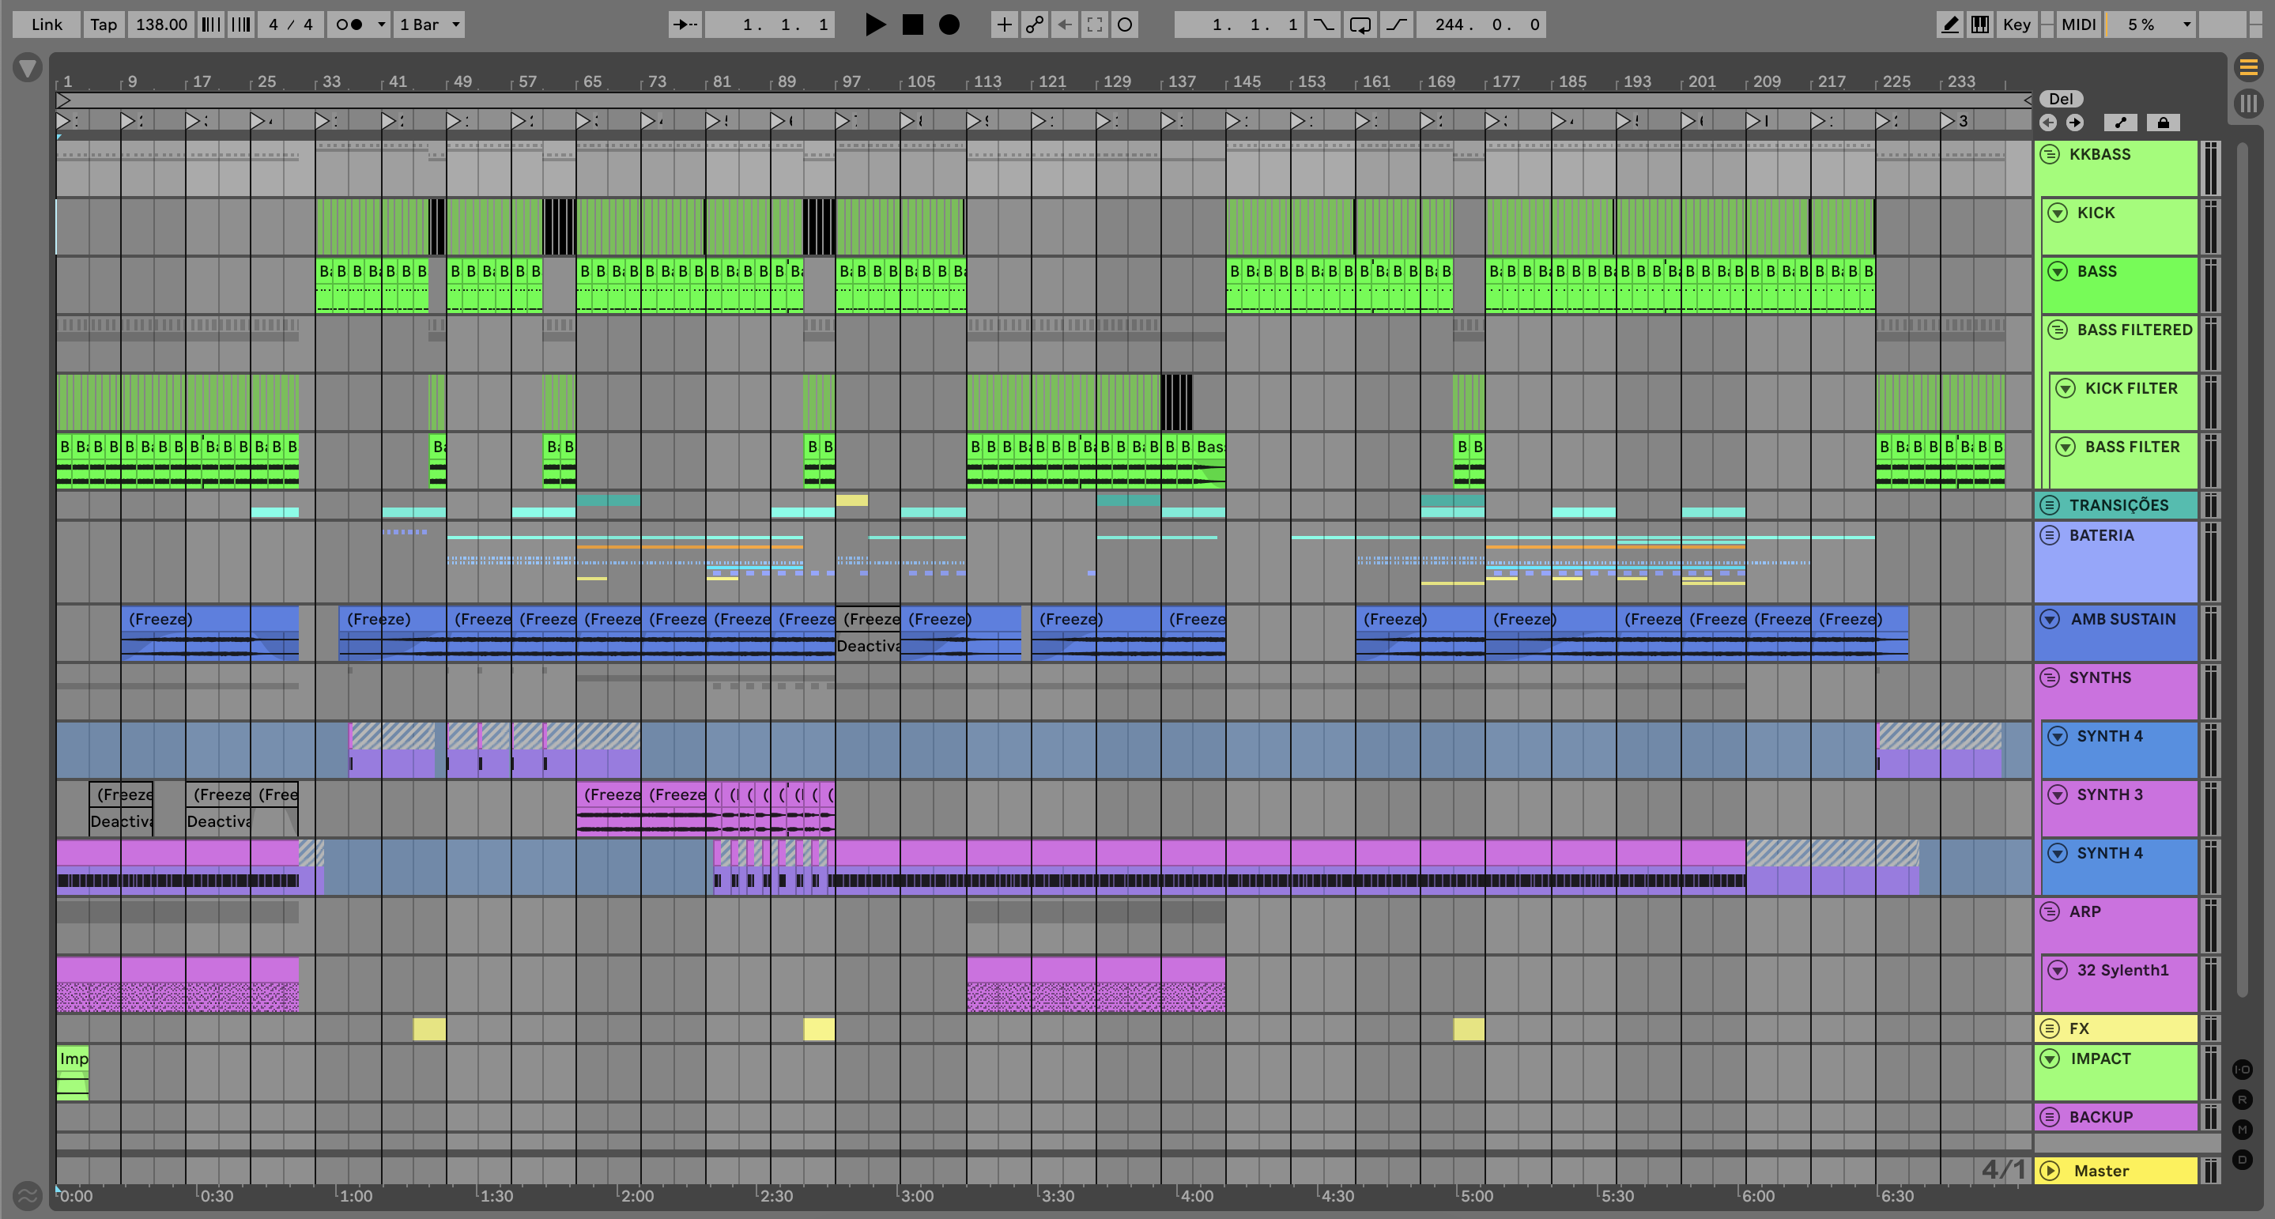Select the TRANSIÇÕES track header
This screenshot has height=1219, width=2275.
coord(2116,505)
